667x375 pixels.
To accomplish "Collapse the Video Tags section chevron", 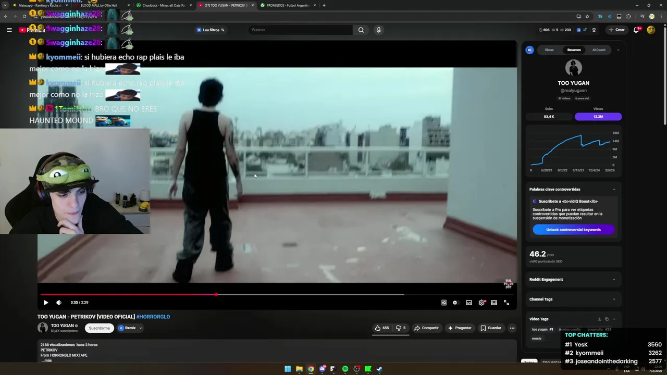I will point(614,319).
